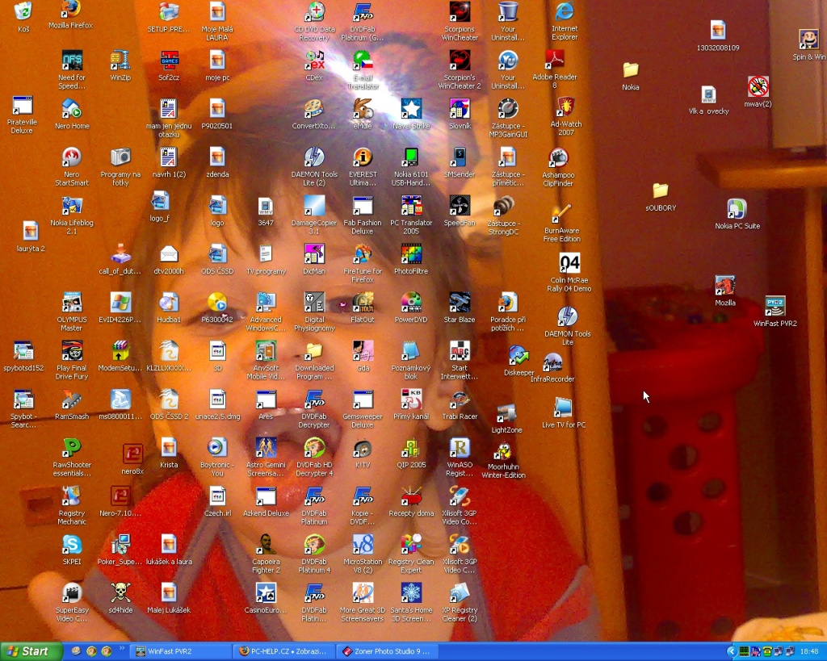Open Registry Mechanic icon

pos(72,505)
